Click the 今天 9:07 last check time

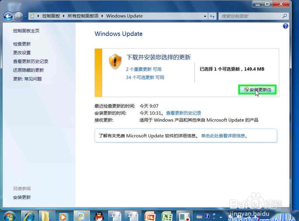[x=149, y=106]
